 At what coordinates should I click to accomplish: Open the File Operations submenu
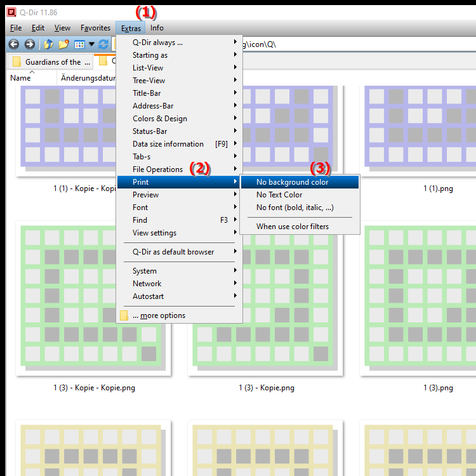click(x=180, y=169)
